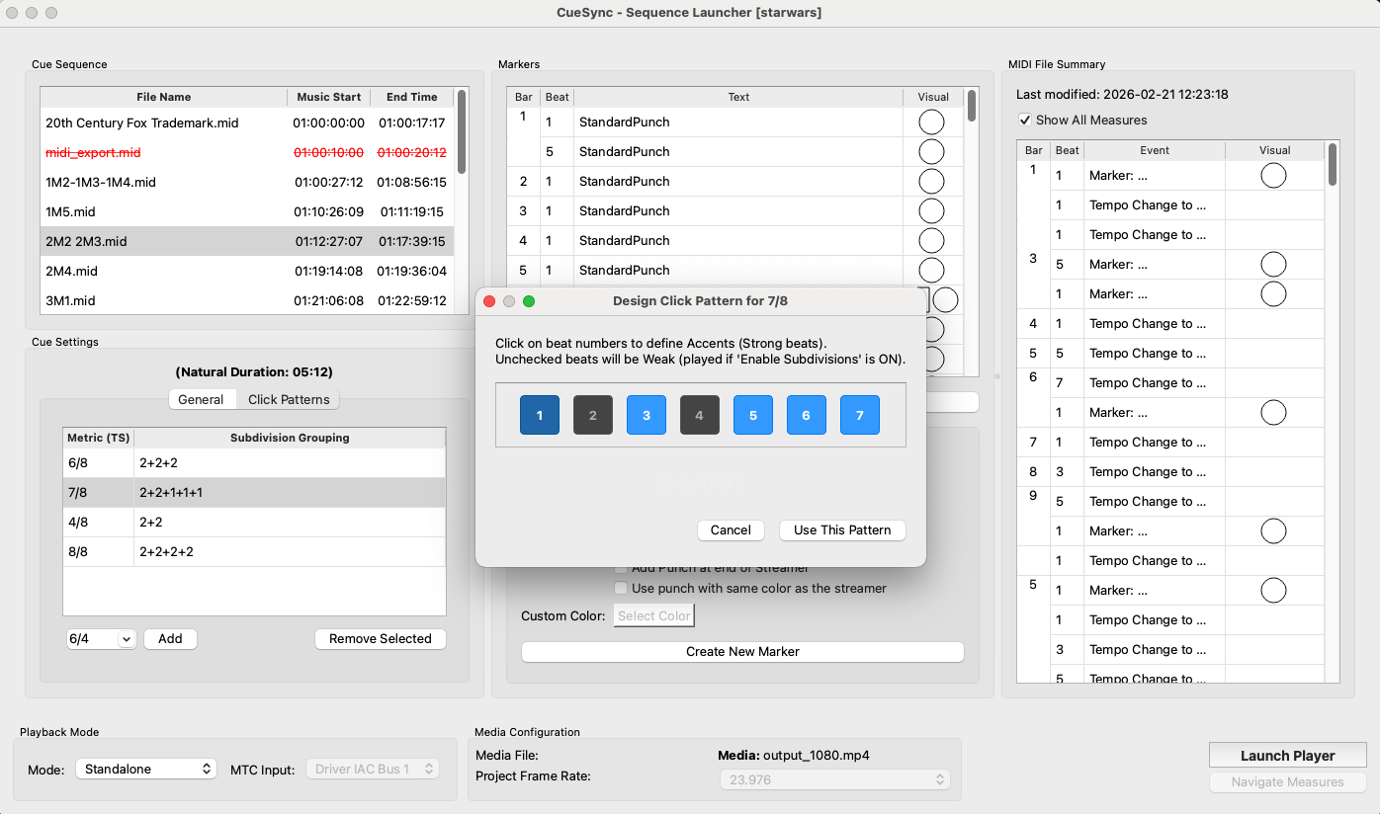Enable 'Use punch with same color as the streamer'

click(x=621, y=589)
